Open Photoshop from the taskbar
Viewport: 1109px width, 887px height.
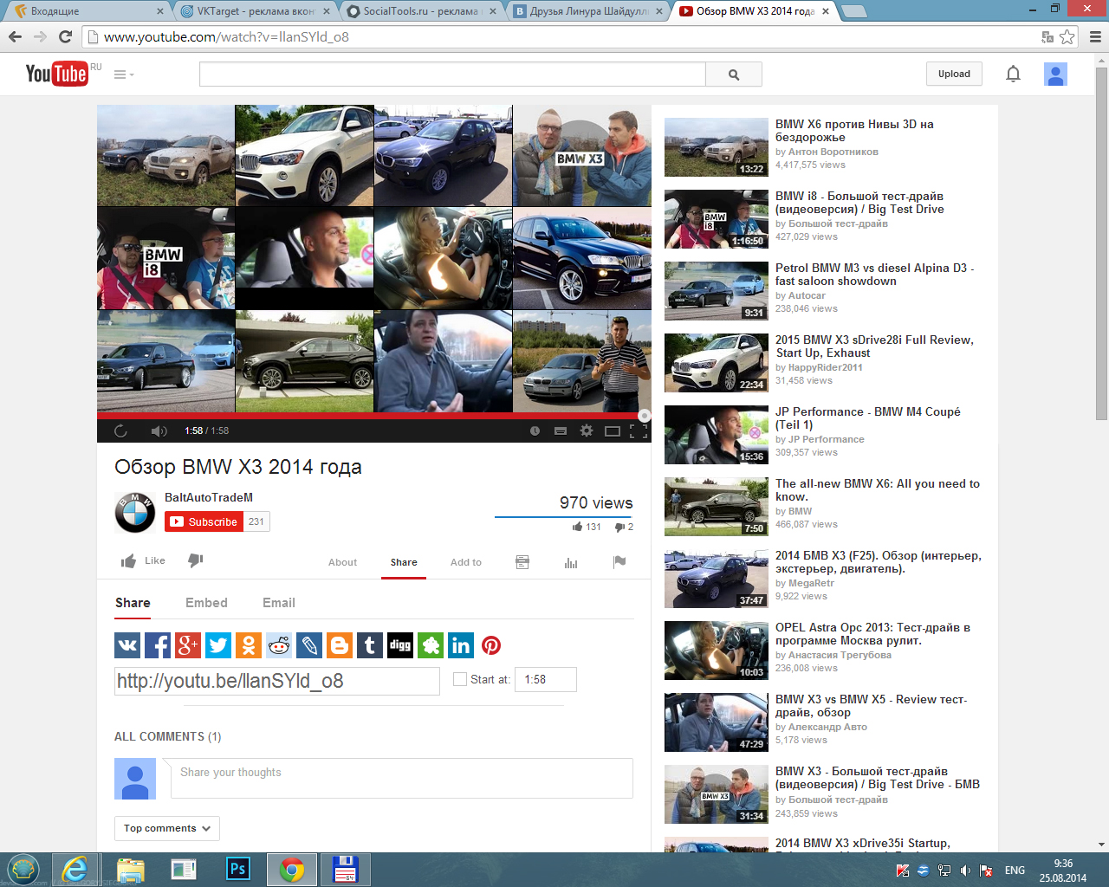click(x=237, y=870)
